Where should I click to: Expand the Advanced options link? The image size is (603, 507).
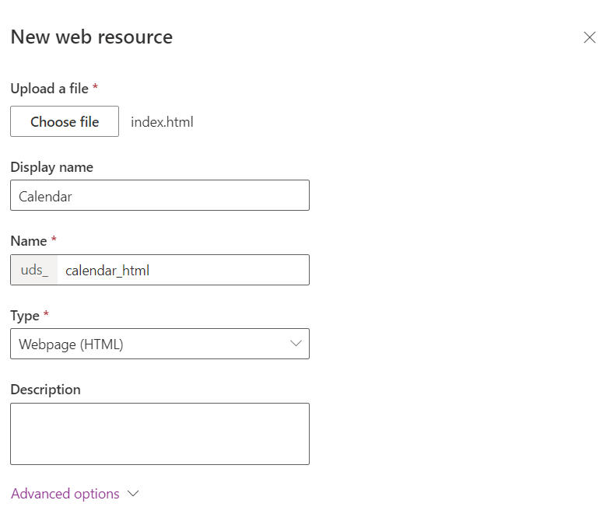(x=65, y=494)
